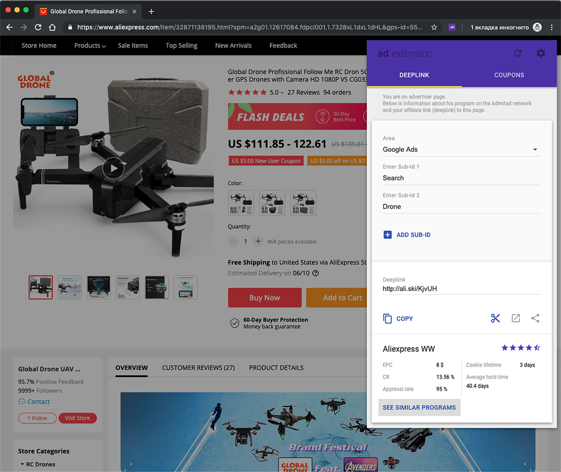This screenshot has height=472, width=561.
Task: Select the fourth product gallery thumbnail
Action: [127, 287]
